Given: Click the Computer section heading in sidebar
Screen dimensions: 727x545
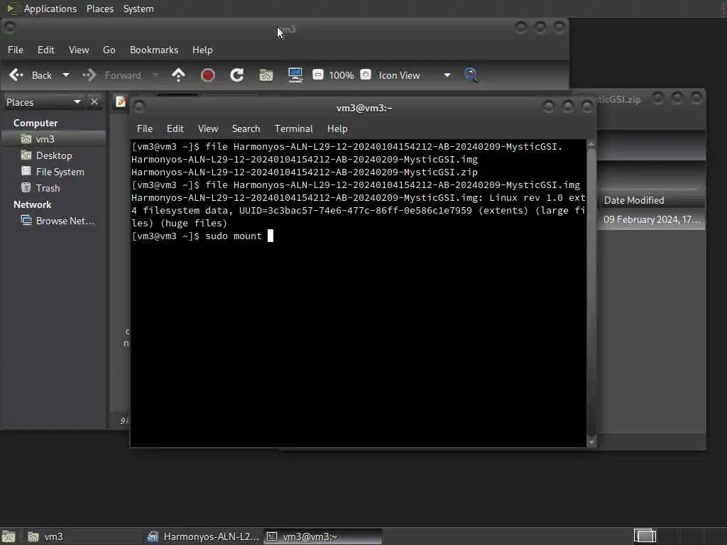Looking at the screenshot, I should 35,123.
